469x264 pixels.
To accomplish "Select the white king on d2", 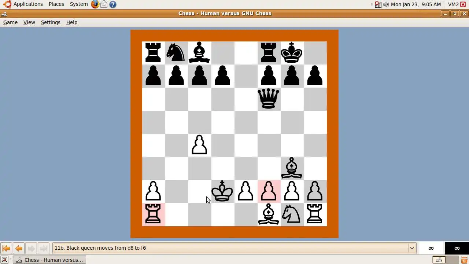I will coord(222,191).
